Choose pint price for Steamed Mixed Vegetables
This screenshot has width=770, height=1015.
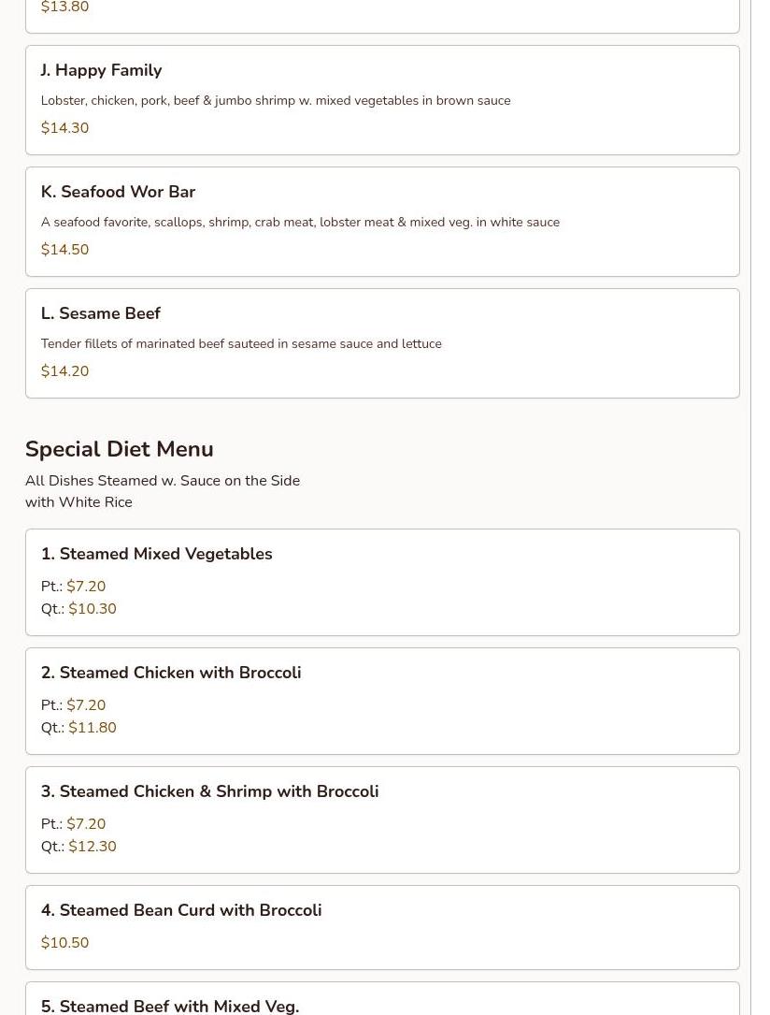tap(86, 587)
